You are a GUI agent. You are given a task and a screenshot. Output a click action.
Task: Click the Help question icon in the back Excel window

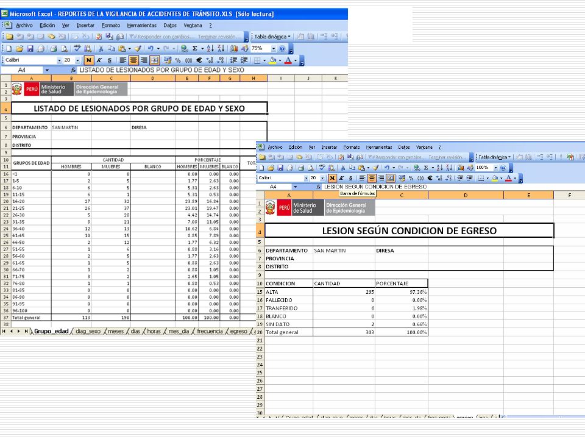282,49
